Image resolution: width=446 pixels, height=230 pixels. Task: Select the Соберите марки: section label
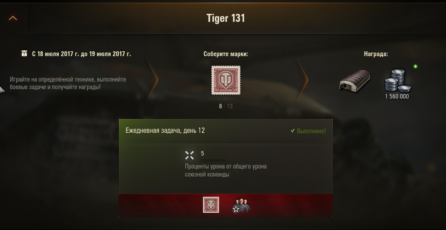click(226, 54)
